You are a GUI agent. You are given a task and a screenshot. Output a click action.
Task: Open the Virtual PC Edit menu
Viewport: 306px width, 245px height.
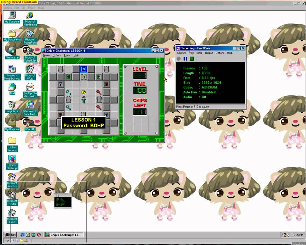point(17,8)
